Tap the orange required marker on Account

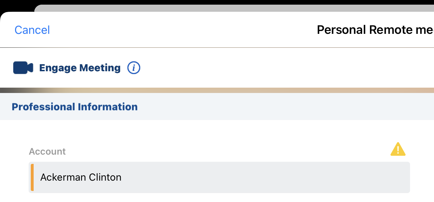(32, 177)
